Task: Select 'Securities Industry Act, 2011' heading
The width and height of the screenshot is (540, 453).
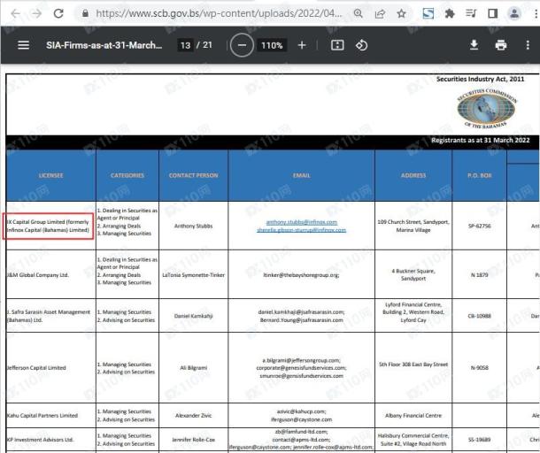Action: click(x=480, y=79)
